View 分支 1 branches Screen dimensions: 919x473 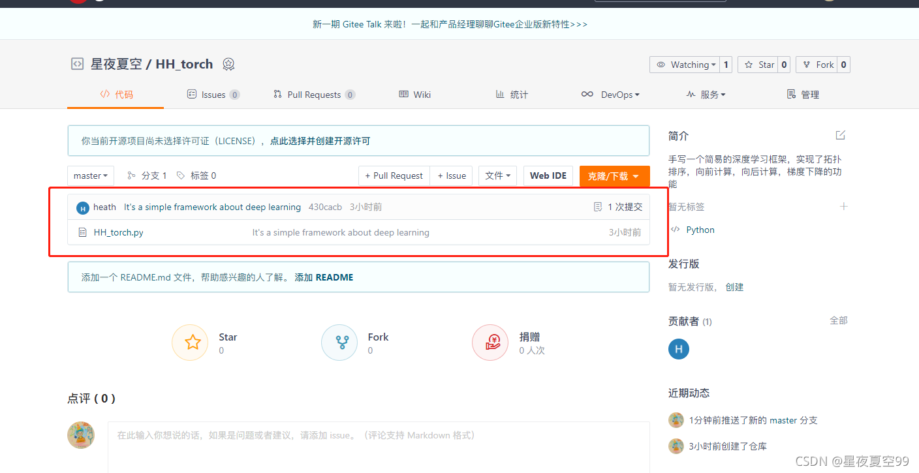(x=147, y=175)
